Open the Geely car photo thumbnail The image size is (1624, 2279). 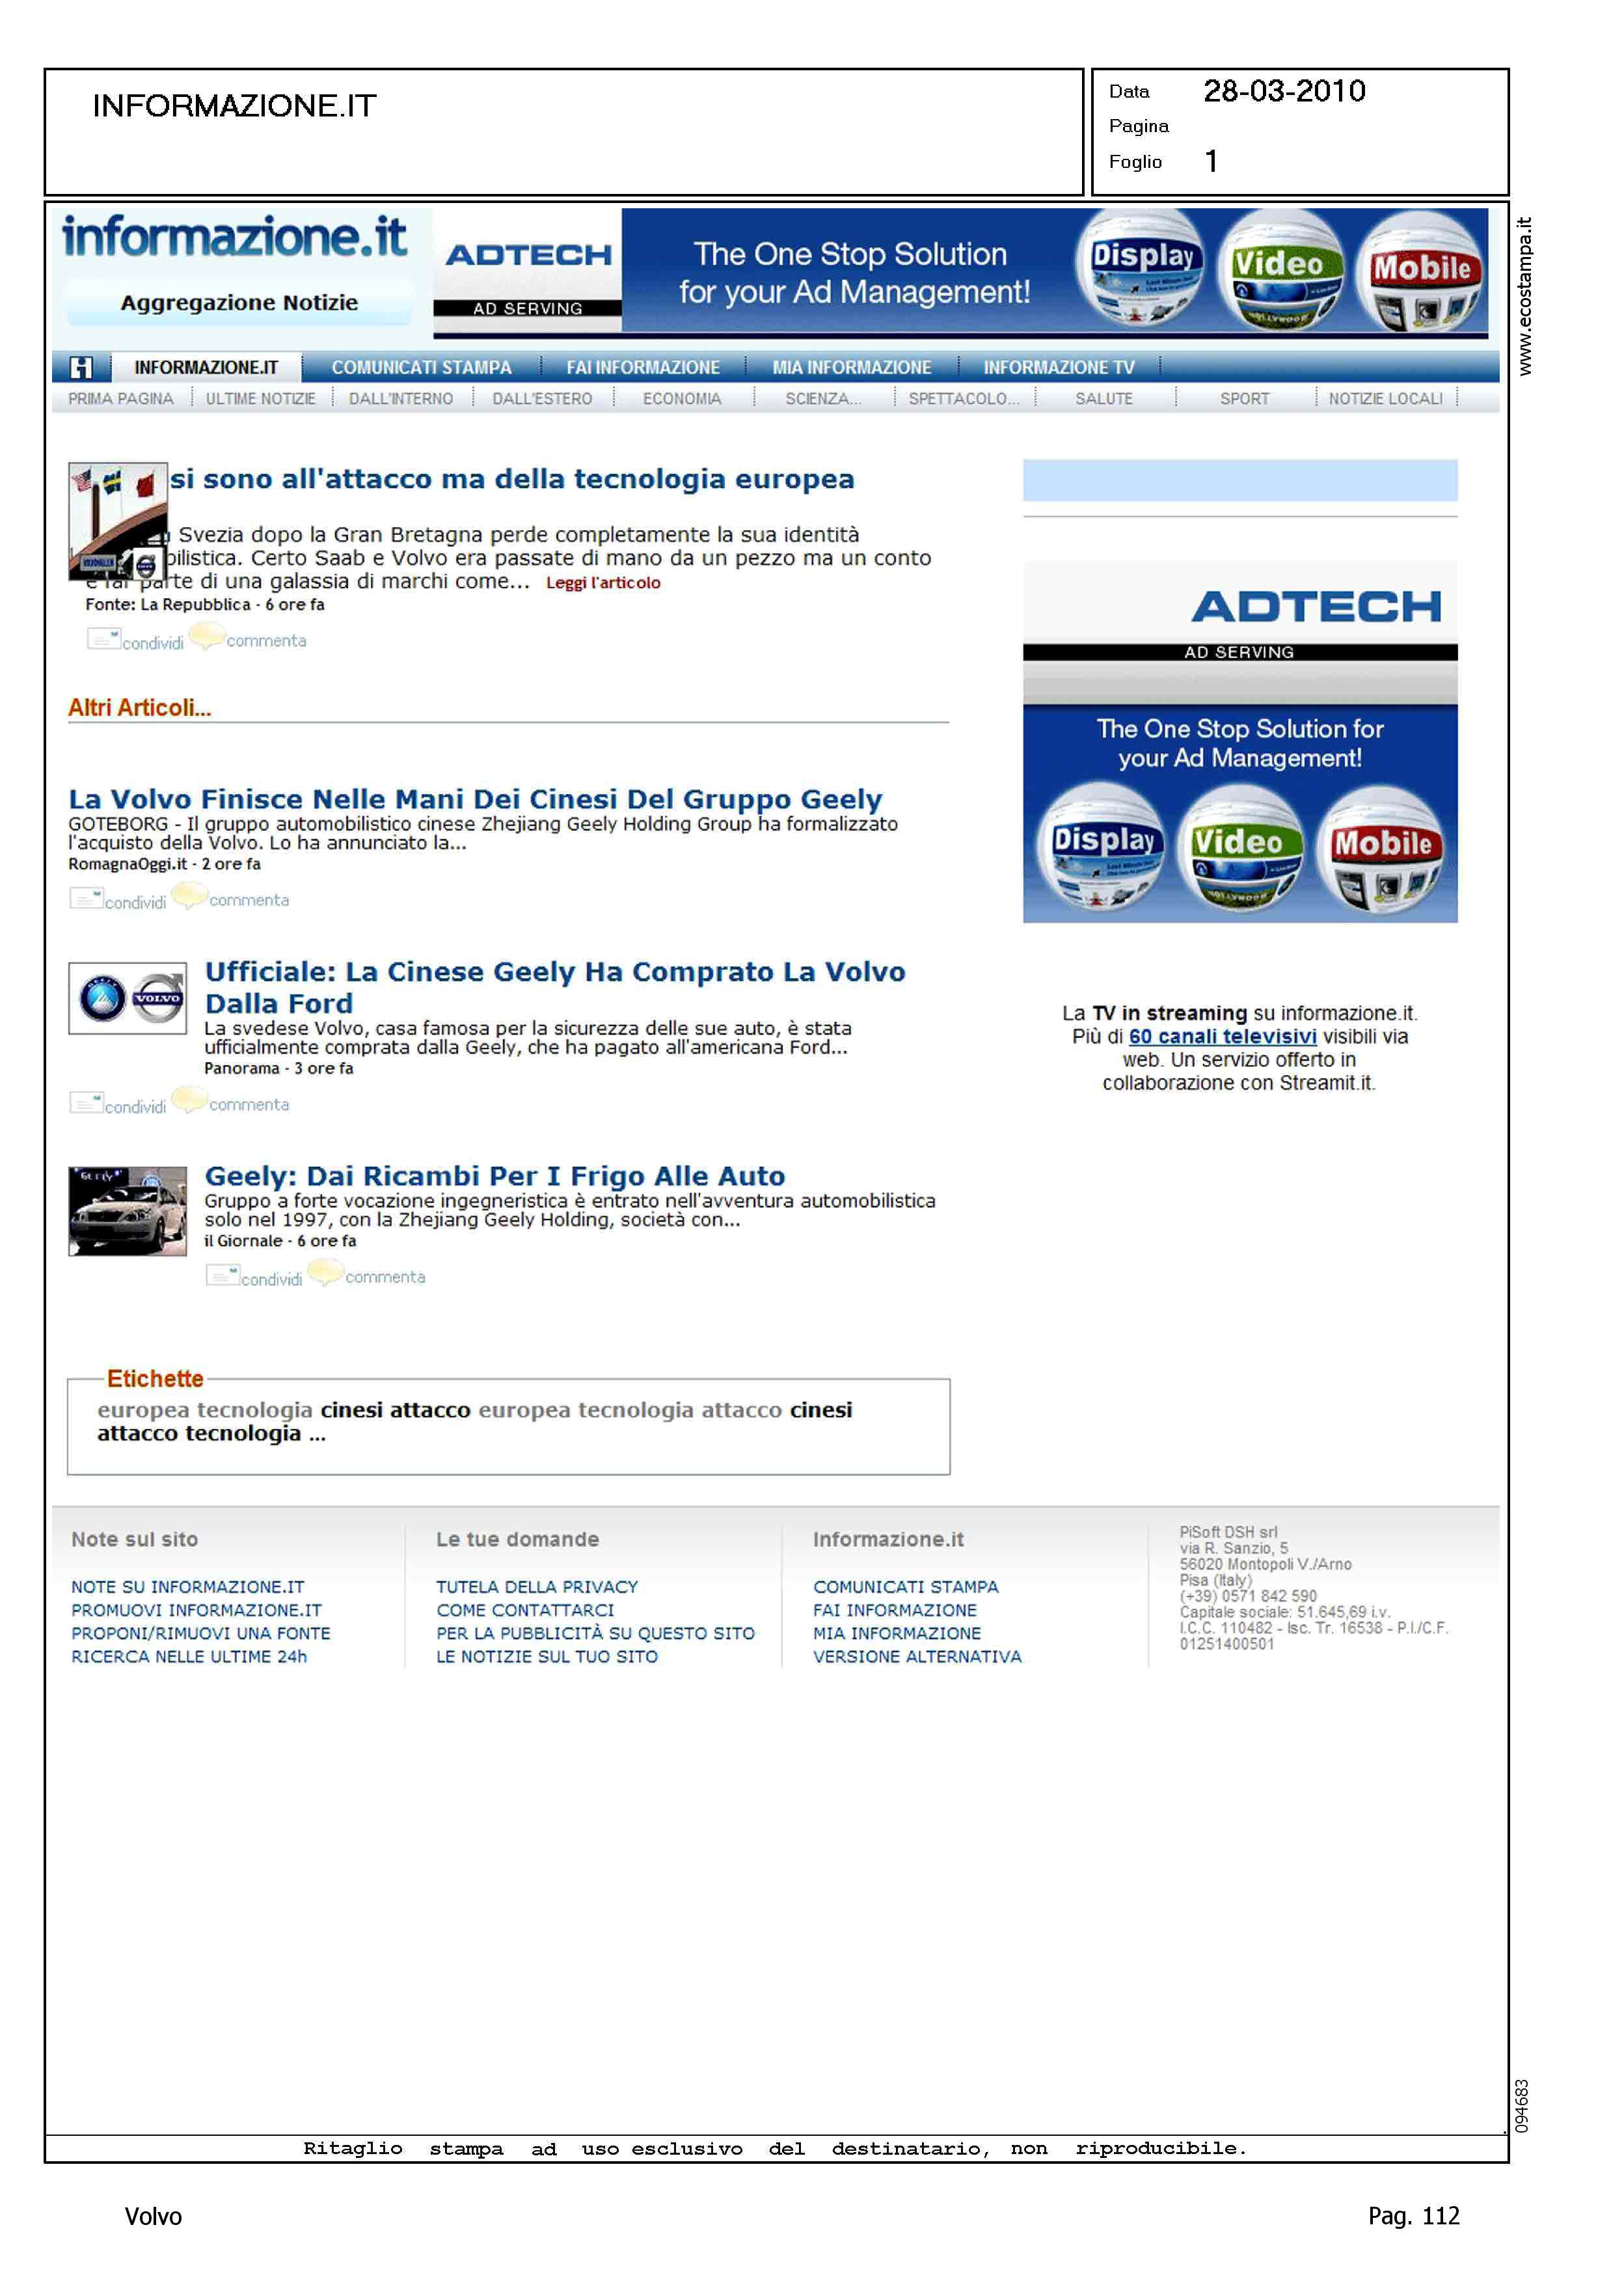[x=127, y=1211]
